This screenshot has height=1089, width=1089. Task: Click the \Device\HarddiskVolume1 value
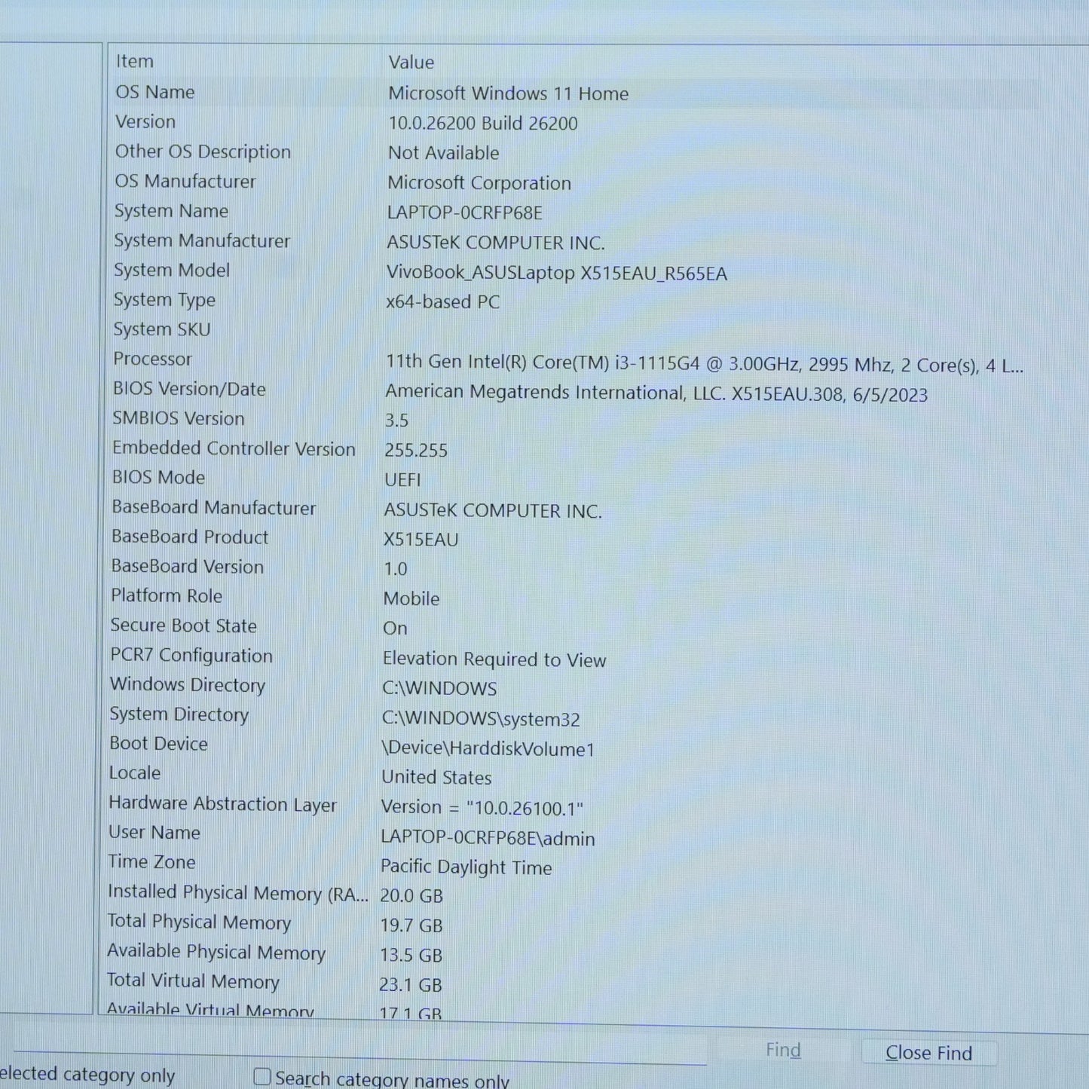click(x=488, y=748)
